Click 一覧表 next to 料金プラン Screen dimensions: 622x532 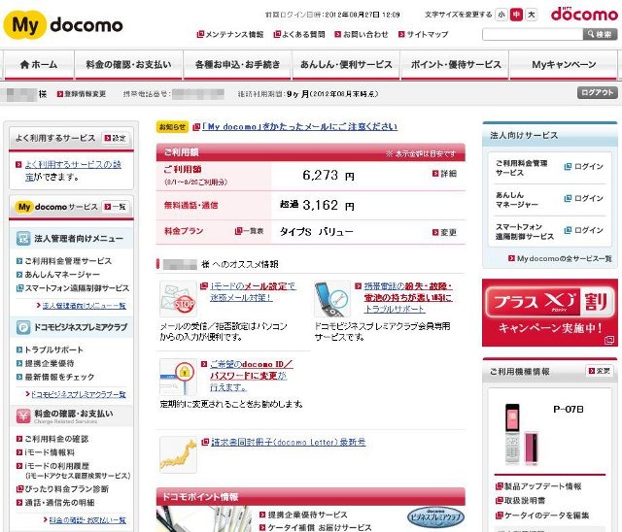[249, 231]
